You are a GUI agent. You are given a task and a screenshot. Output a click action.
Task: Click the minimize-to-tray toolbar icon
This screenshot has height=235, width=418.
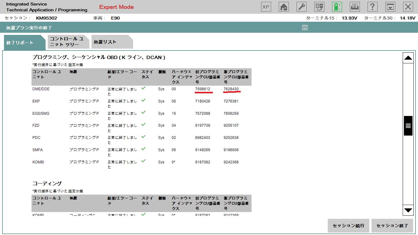click(x=390, y=7)
